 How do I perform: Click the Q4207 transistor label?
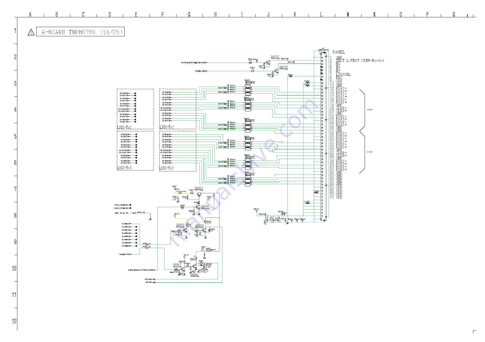point(275,57)
